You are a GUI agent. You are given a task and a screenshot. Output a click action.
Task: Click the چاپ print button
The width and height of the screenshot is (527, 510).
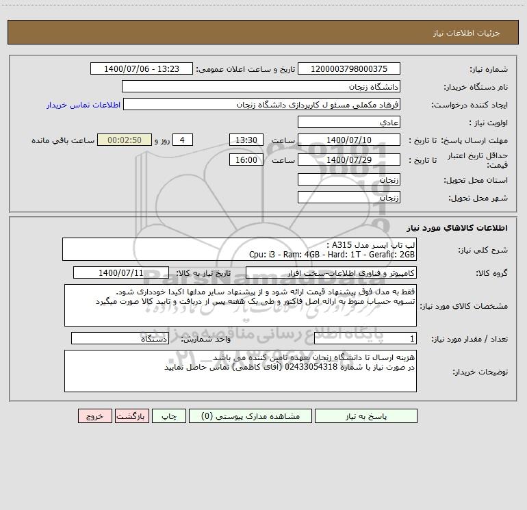click(169, 416)
